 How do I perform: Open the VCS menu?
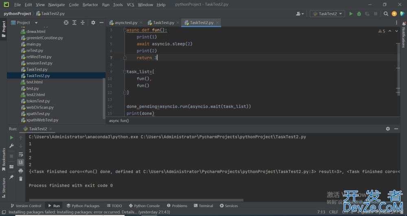coord(130,4)
